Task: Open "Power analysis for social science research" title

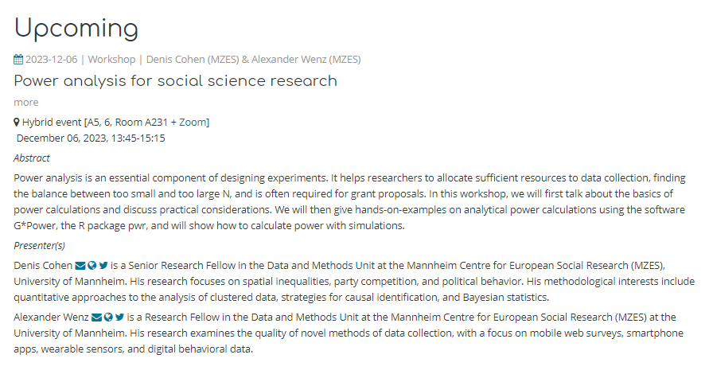Action: pos(175,81)
